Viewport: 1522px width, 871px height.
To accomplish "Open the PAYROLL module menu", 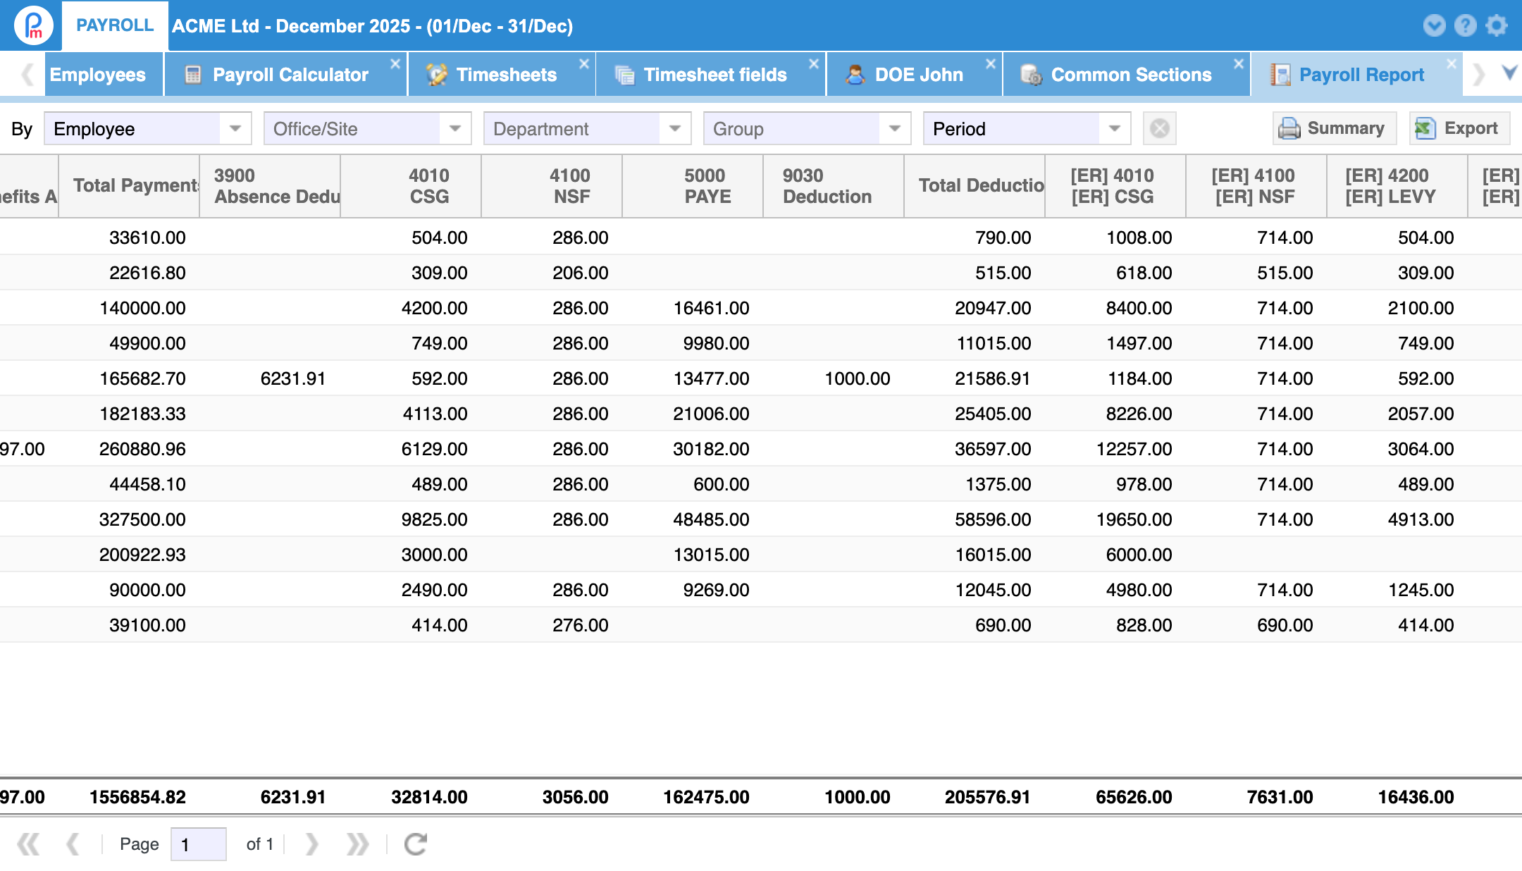I will coord(115,25).
